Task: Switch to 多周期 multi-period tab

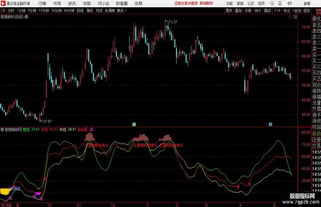Action: click(110, 11)
